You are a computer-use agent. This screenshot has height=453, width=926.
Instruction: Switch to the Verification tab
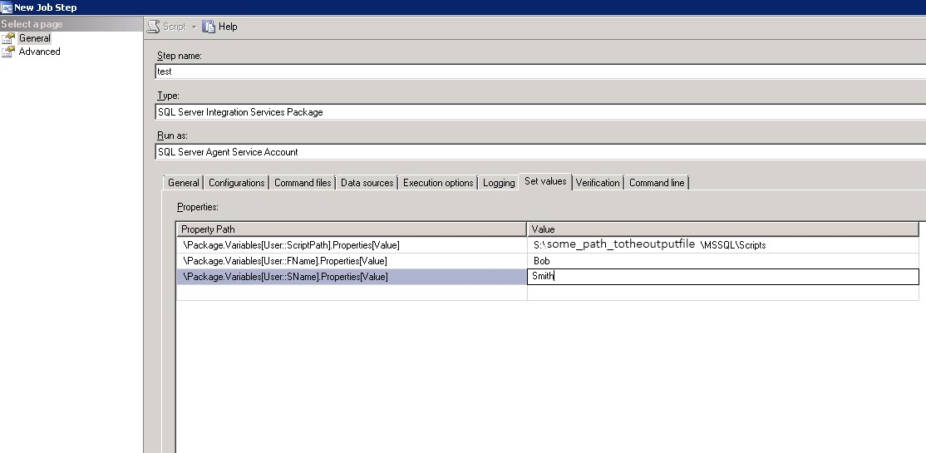coord(597,183)
